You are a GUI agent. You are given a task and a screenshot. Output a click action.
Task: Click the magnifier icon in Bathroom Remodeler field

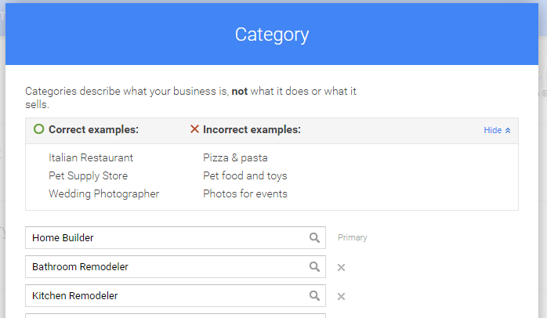pyautogui.click(x=314, y=267)
